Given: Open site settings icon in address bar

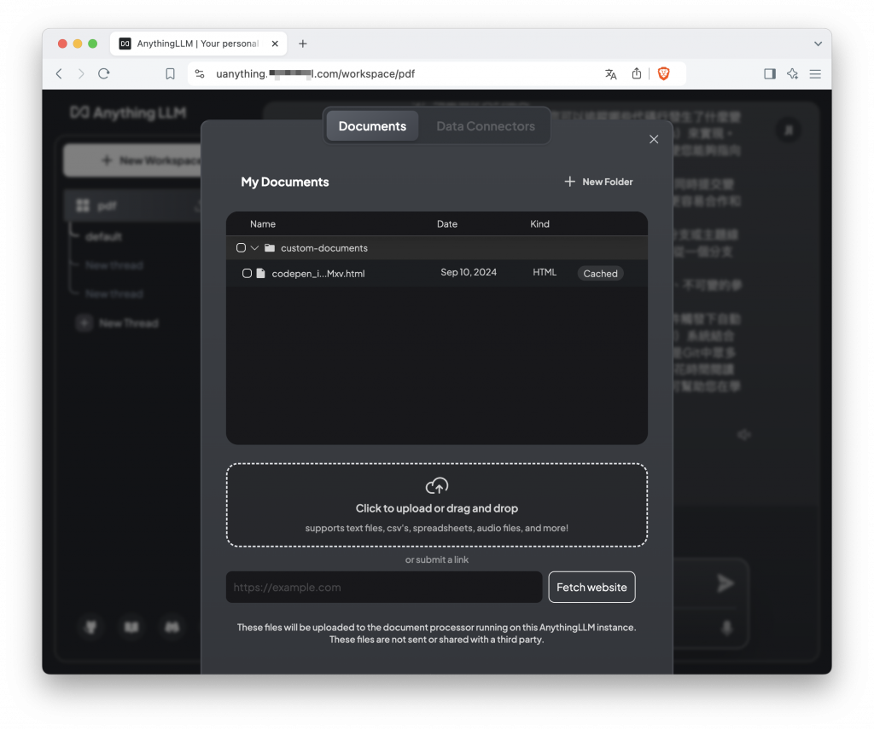Looking at the screenshot, I should coord(200,73).
